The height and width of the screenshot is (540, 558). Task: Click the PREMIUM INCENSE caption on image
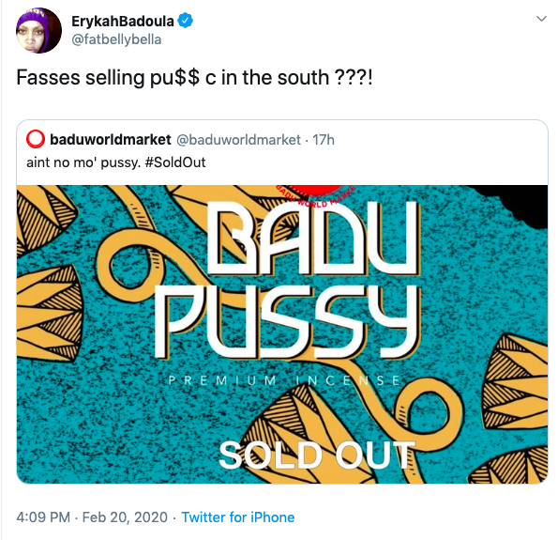pyautogui.click(x=284, y=380)
